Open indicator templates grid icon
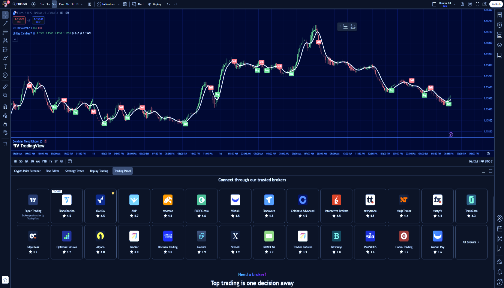 125,4
